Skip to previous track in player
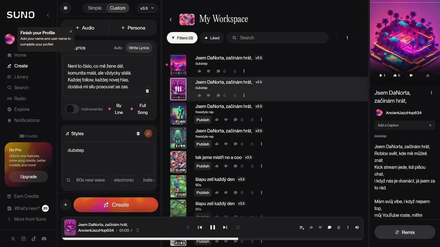 [x=200, y=227]
